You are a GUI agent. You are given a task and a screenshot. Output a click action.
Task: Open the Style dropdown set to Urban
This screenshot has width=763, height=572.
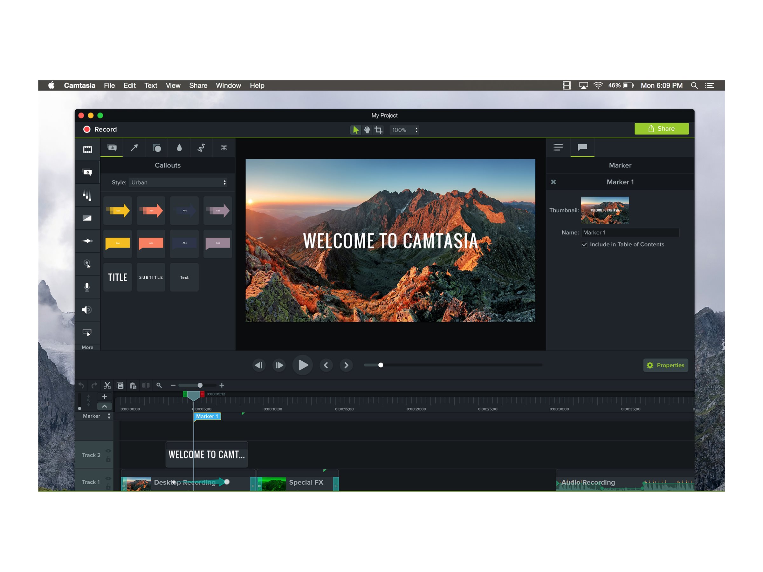point(178,182)
